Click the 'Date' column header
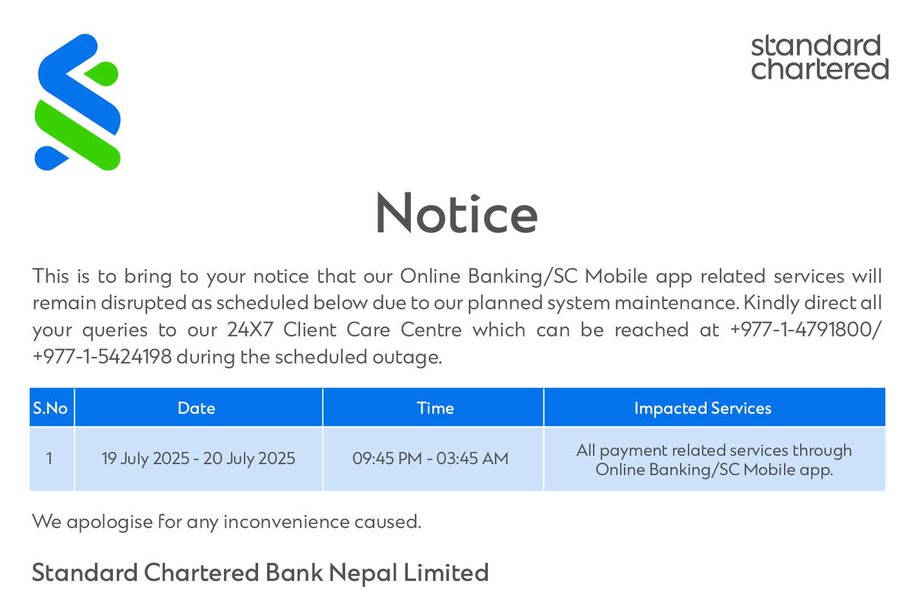 [198, 408]
